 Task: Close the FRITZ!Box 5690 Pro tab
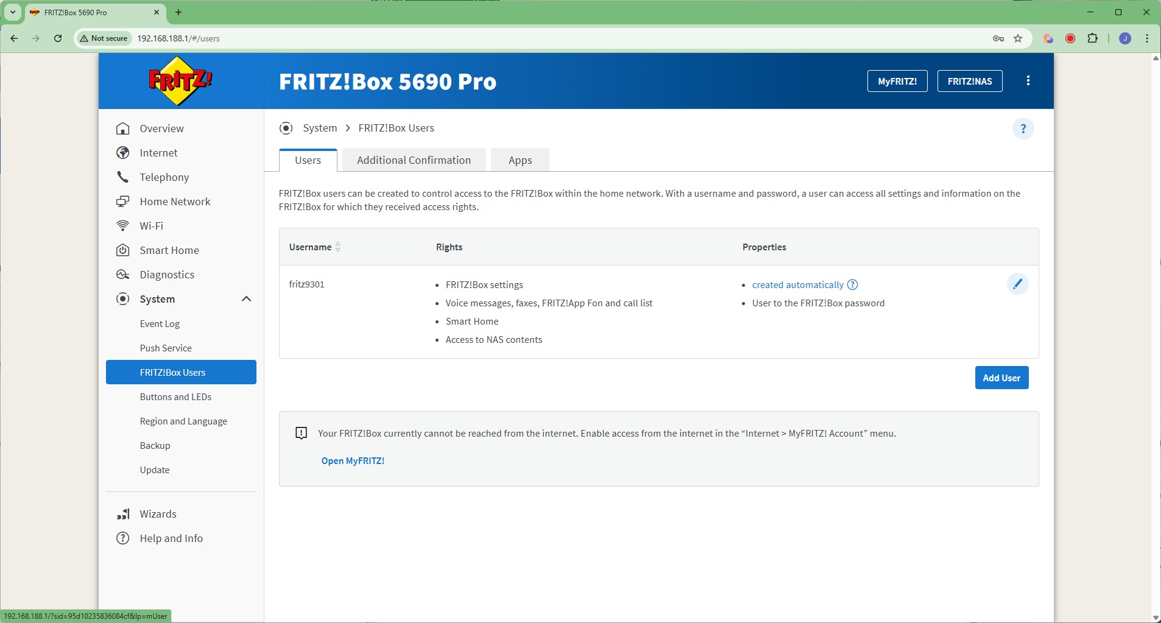pos(157,12)
